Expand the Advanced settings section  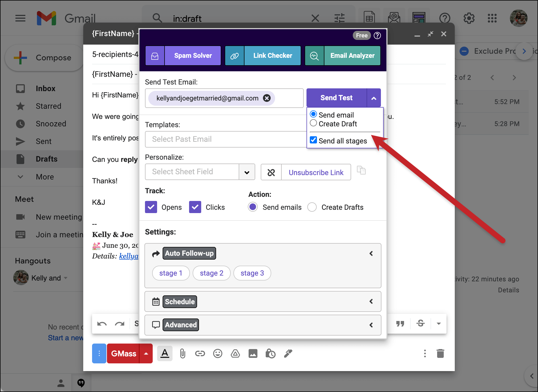(371, 325)
